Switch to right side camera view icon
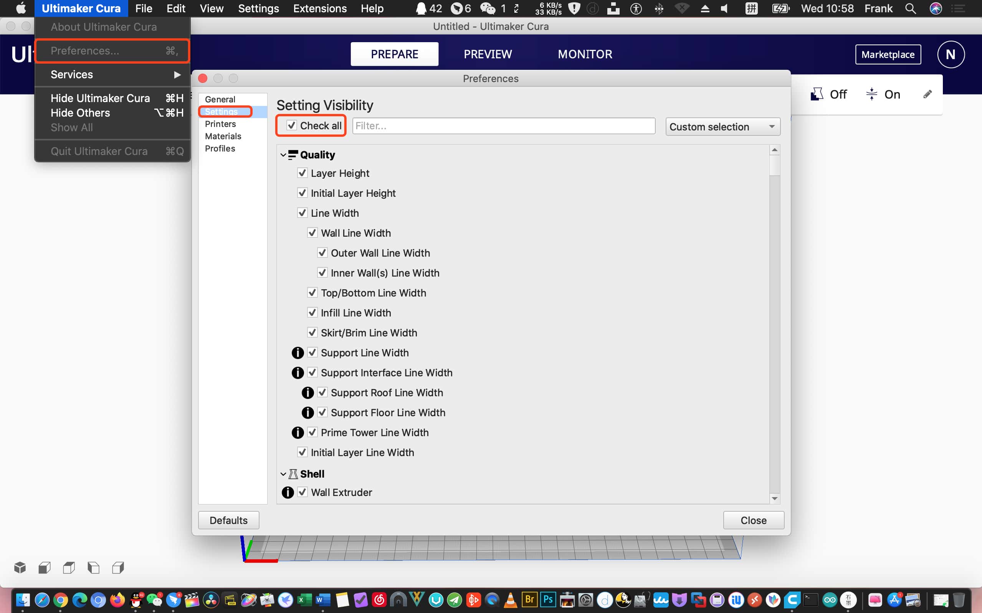 pyautogui.click(x=118, y=568)
